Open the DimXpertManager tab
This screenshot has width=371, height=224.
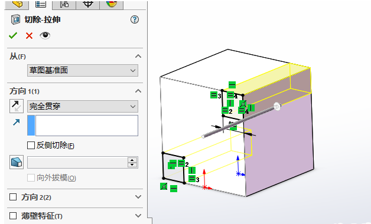[x=88, y=4]
